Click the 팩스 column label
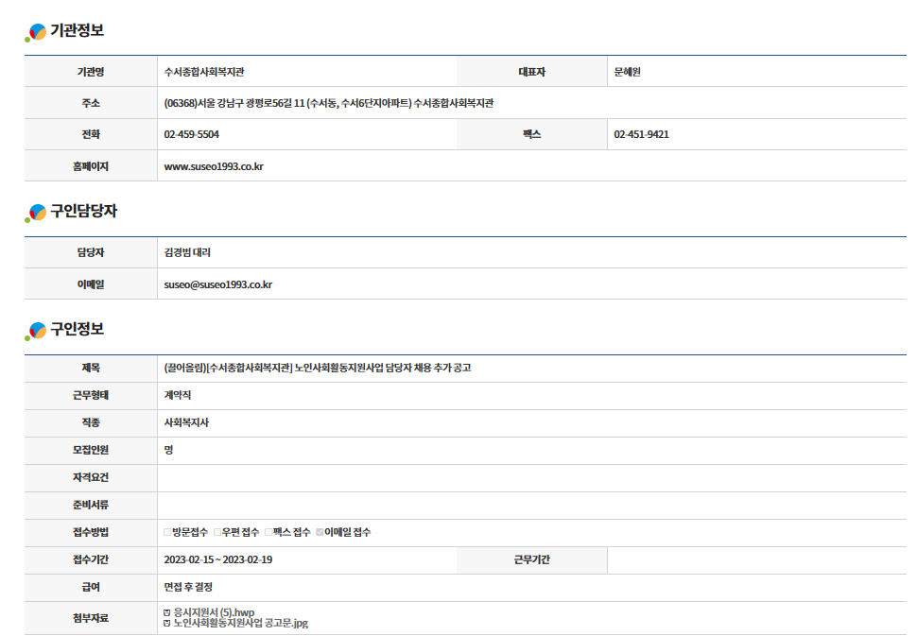 coord(531,134)
